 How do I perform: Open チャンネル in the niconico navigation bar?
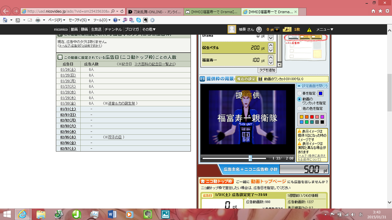(113, 29)
